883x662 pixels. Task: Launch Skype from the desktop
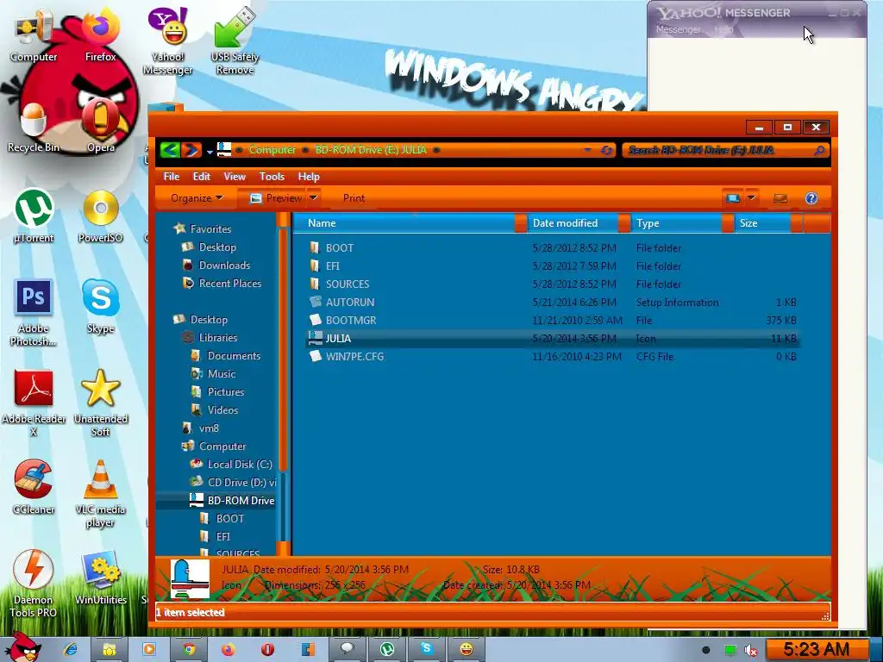point(100,308)
